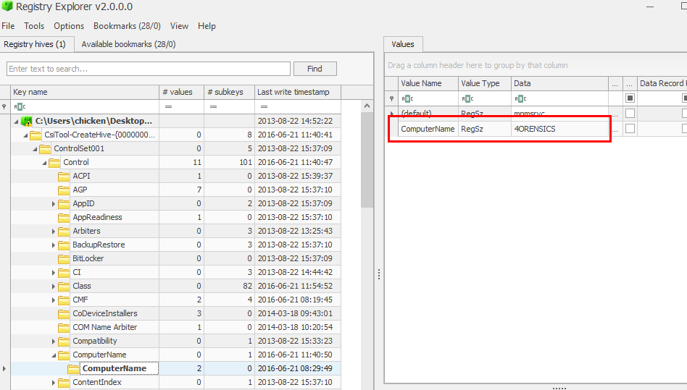The image size is (687, 390).
Task: Click the ACPI key folder icon
Action: click(64, 176)
